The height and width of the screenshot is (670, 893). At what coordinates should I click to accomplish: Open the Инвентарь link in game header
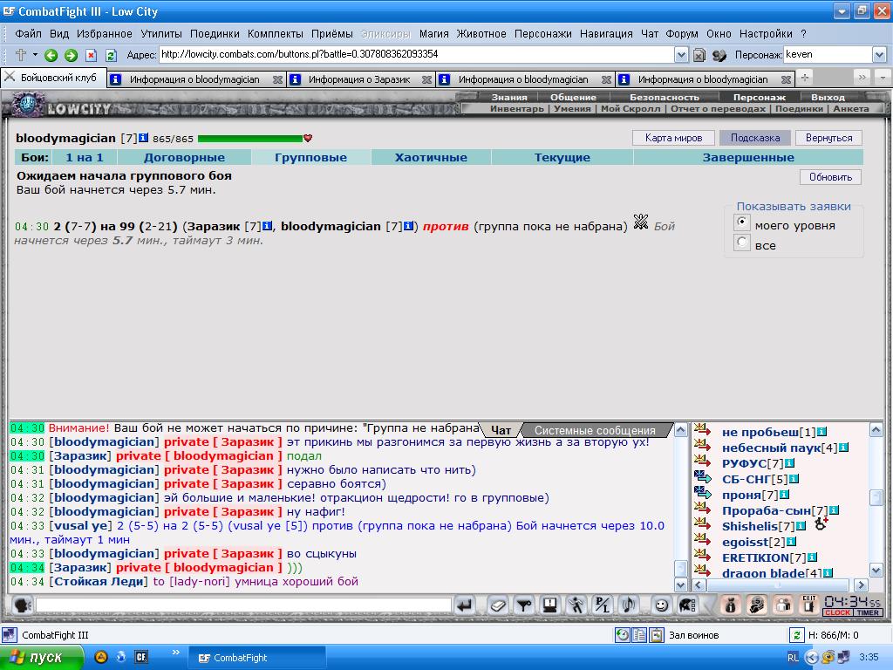pos(516,108)
